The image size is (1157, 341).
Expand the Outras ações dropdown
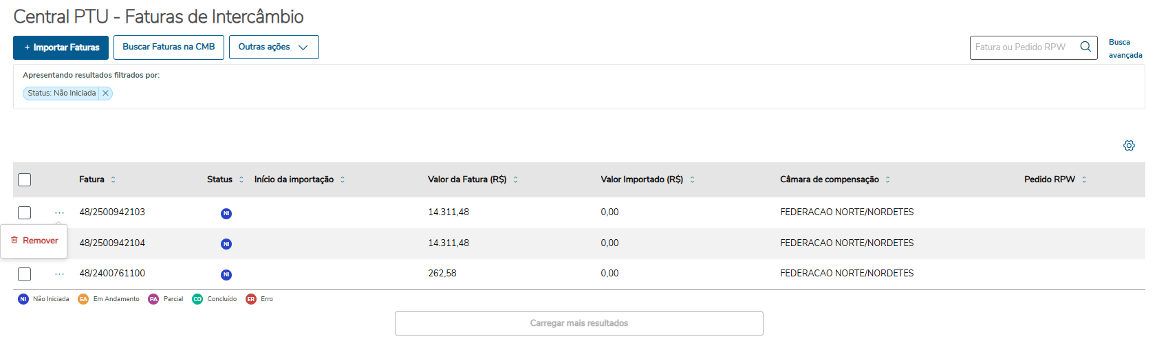coord(274,47)
